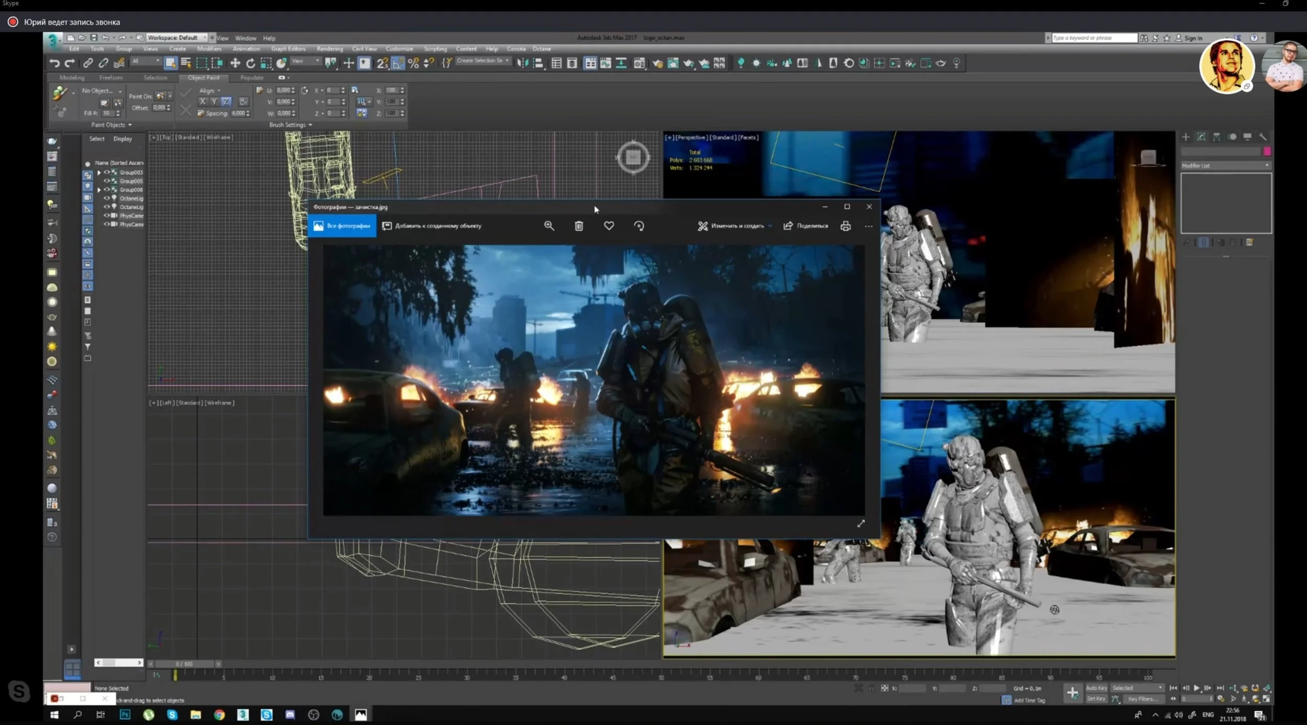Open the selection filter All dropdown

(146, 61)
